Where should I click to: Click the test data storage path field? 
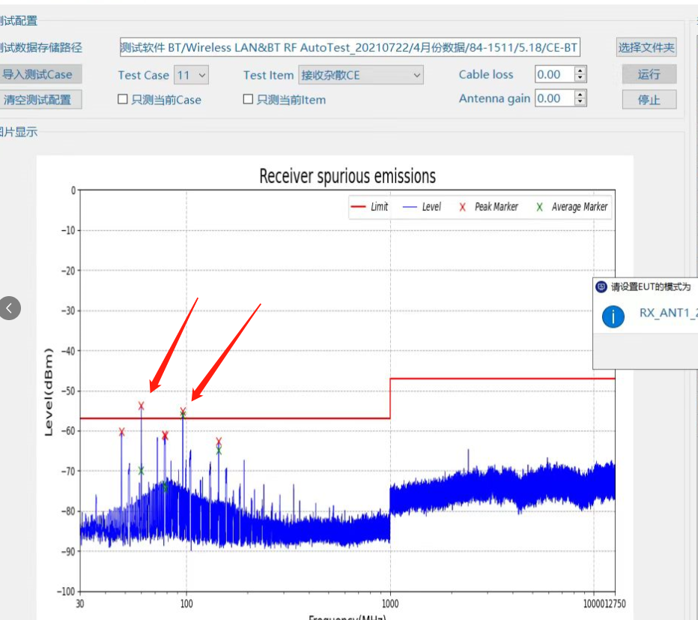(x=350, y=47)
